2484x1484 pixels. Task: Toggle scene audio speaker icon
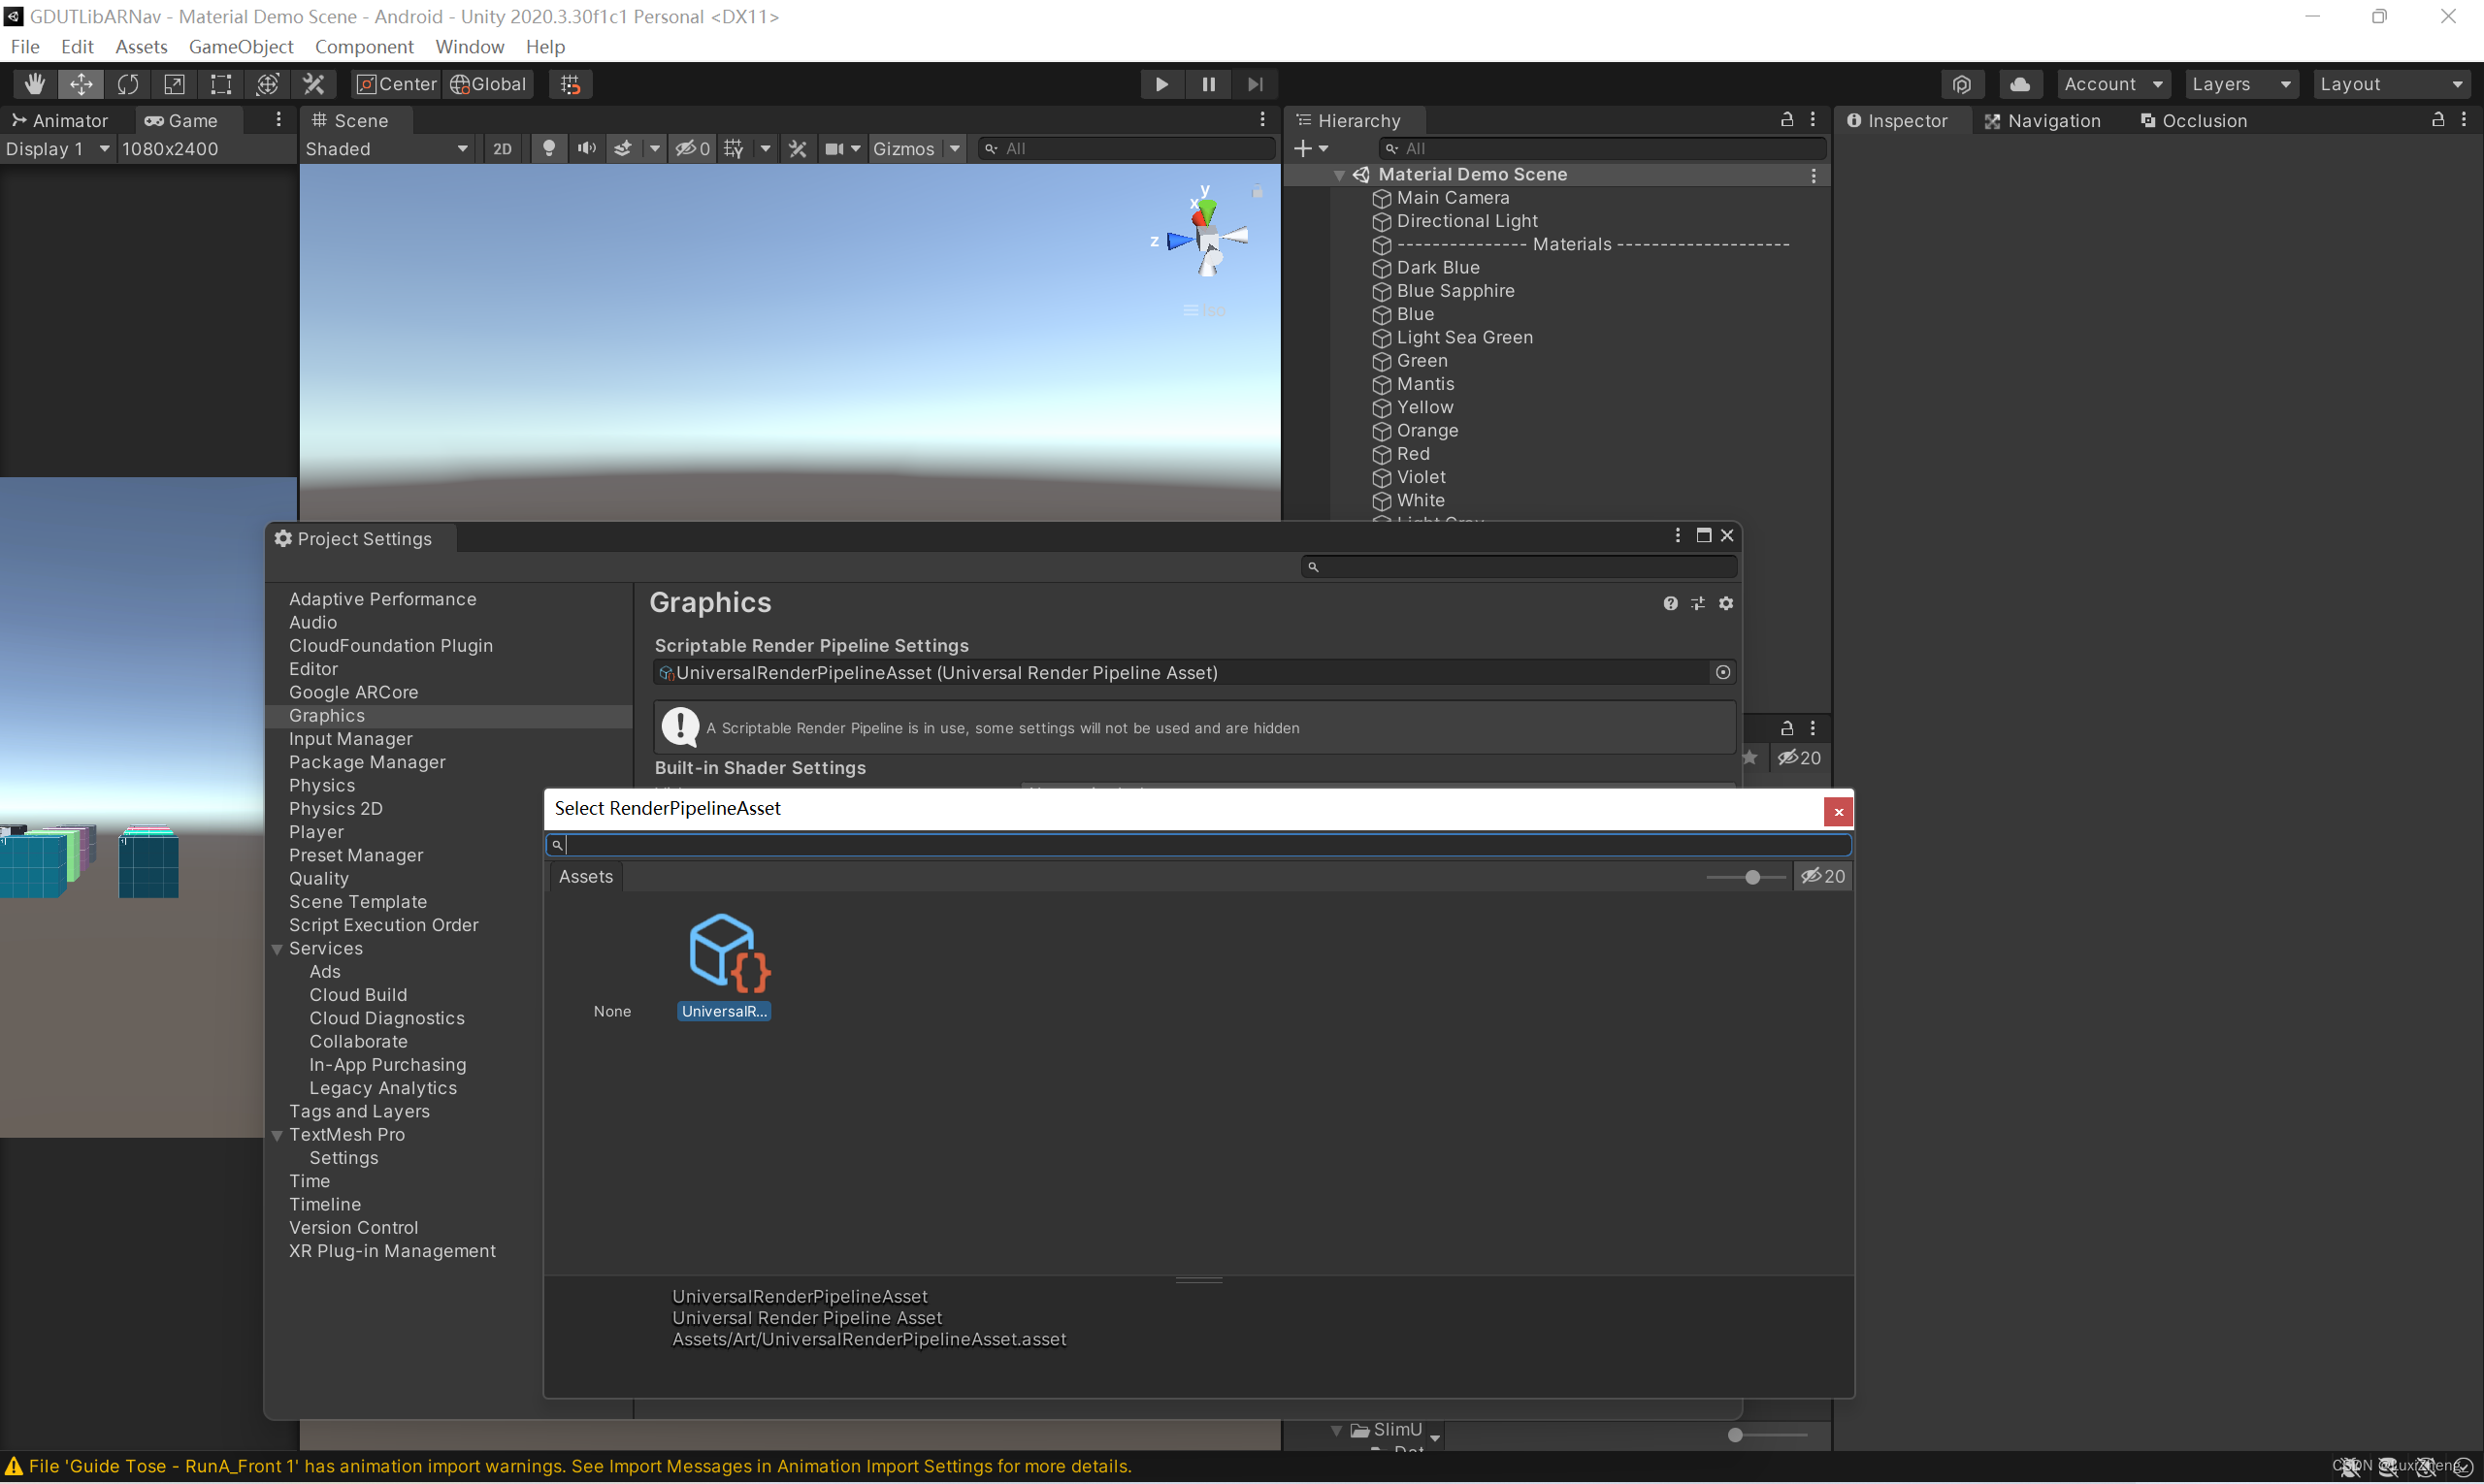tap(586, 148)
